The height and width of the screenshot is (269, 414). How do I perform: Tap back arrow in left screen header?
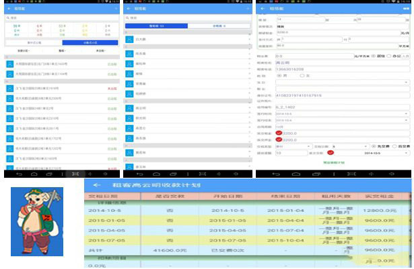9,8
